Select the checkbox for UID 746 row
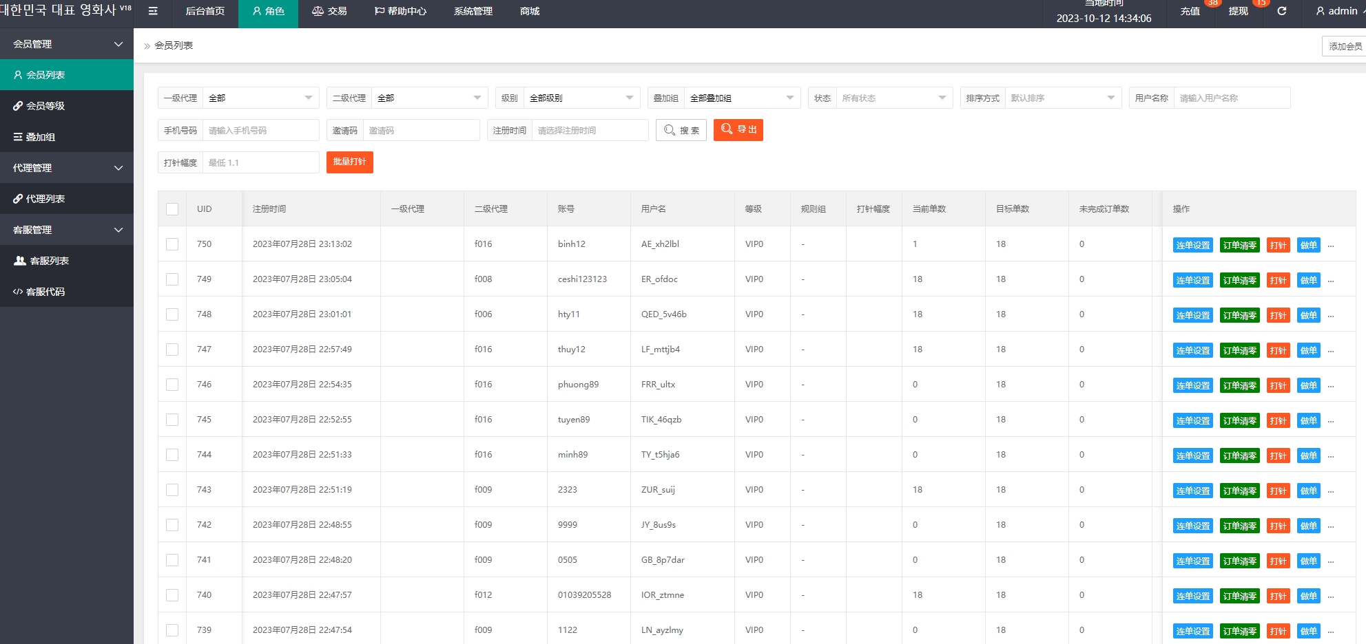The height and width of the screenshot is (644, 1366). pos(172,385)
